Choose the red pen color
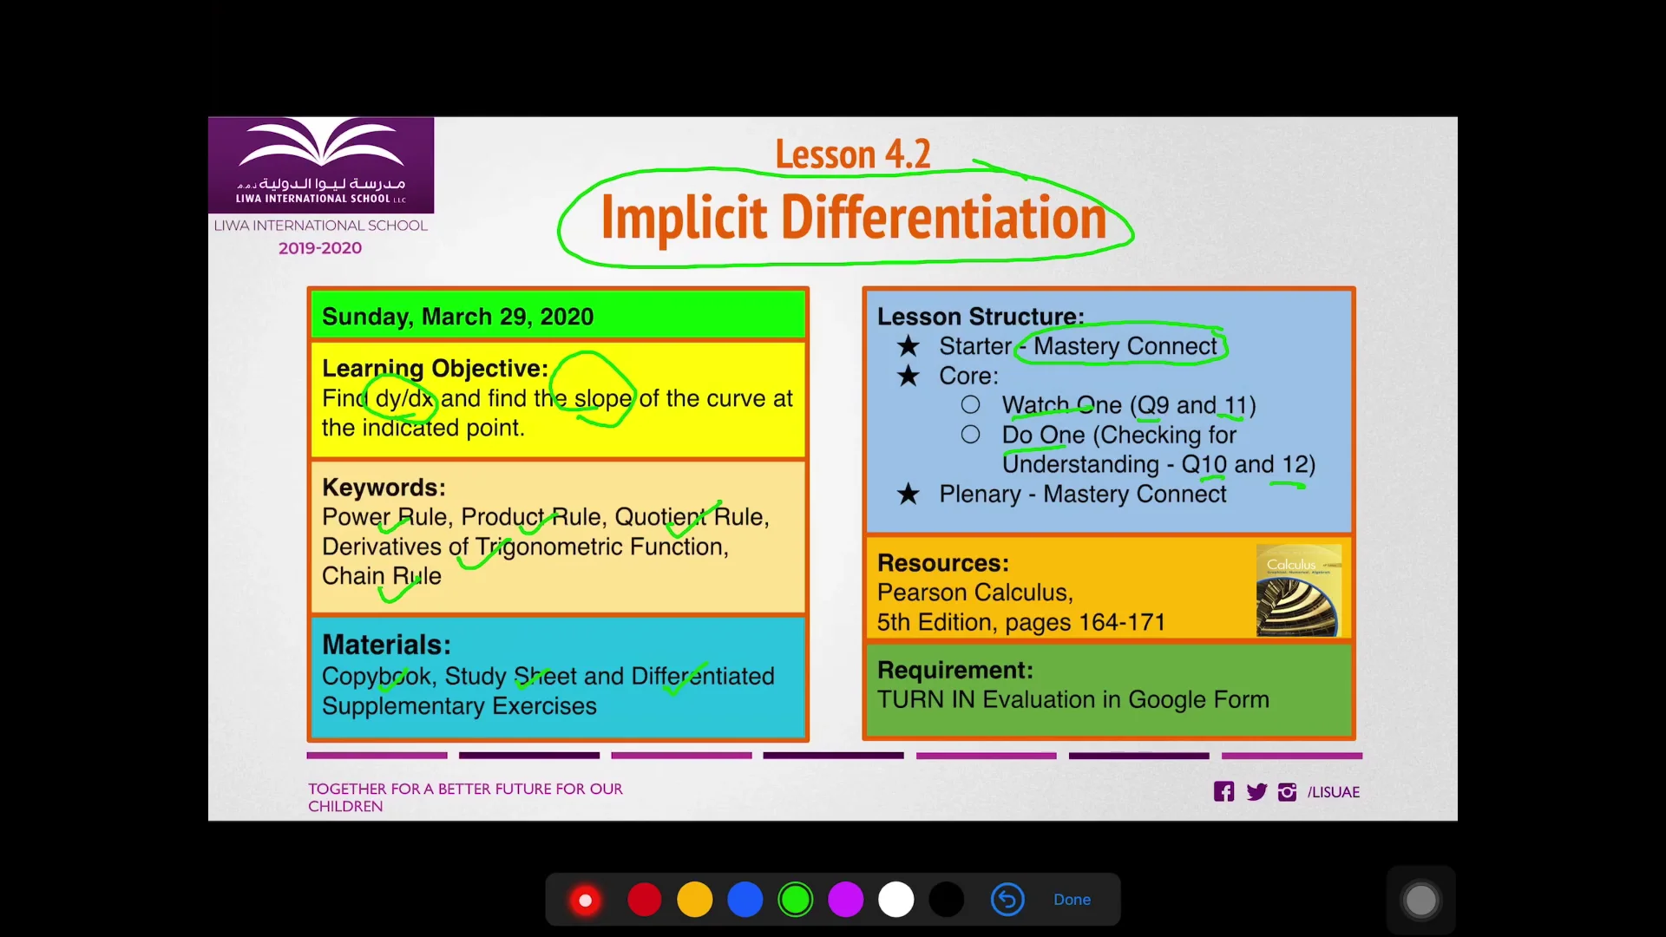The image size is (1666, 937). pos(644,900)
